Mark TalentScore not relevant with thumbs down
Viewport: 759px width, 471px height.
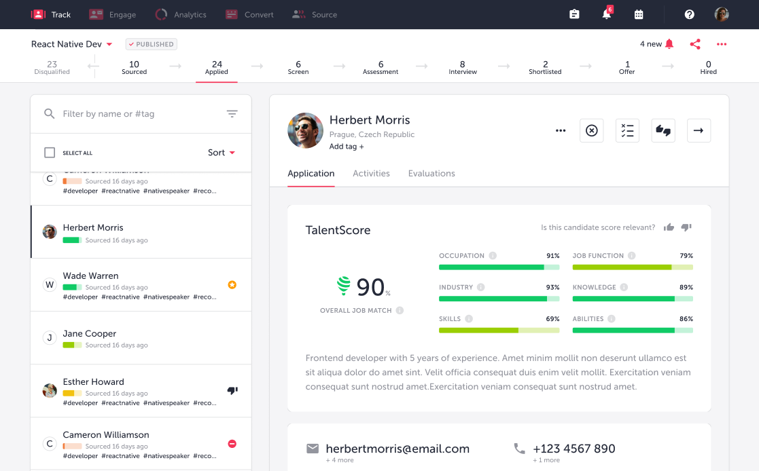[686, 228]
